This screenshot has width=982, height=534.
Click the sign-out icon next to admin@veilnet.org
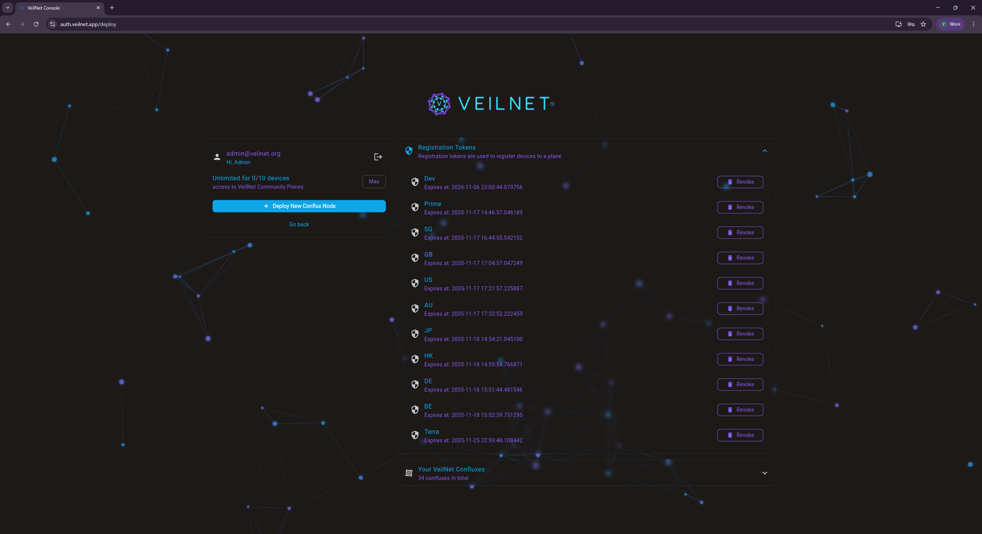coord(377,157)
